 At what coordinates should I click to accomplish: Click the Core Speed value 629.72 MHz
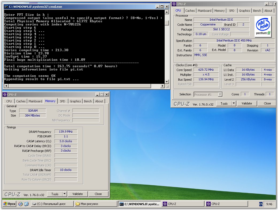coord(206,70)
